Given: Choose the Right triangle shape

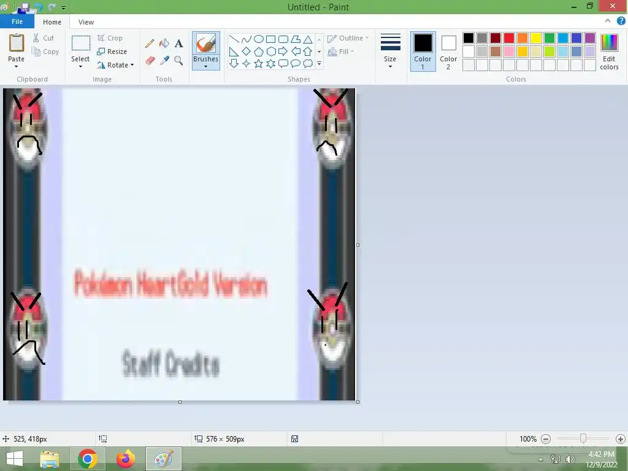Looking at the screenshot, I should pyautogui.click(x=234, y=52).
